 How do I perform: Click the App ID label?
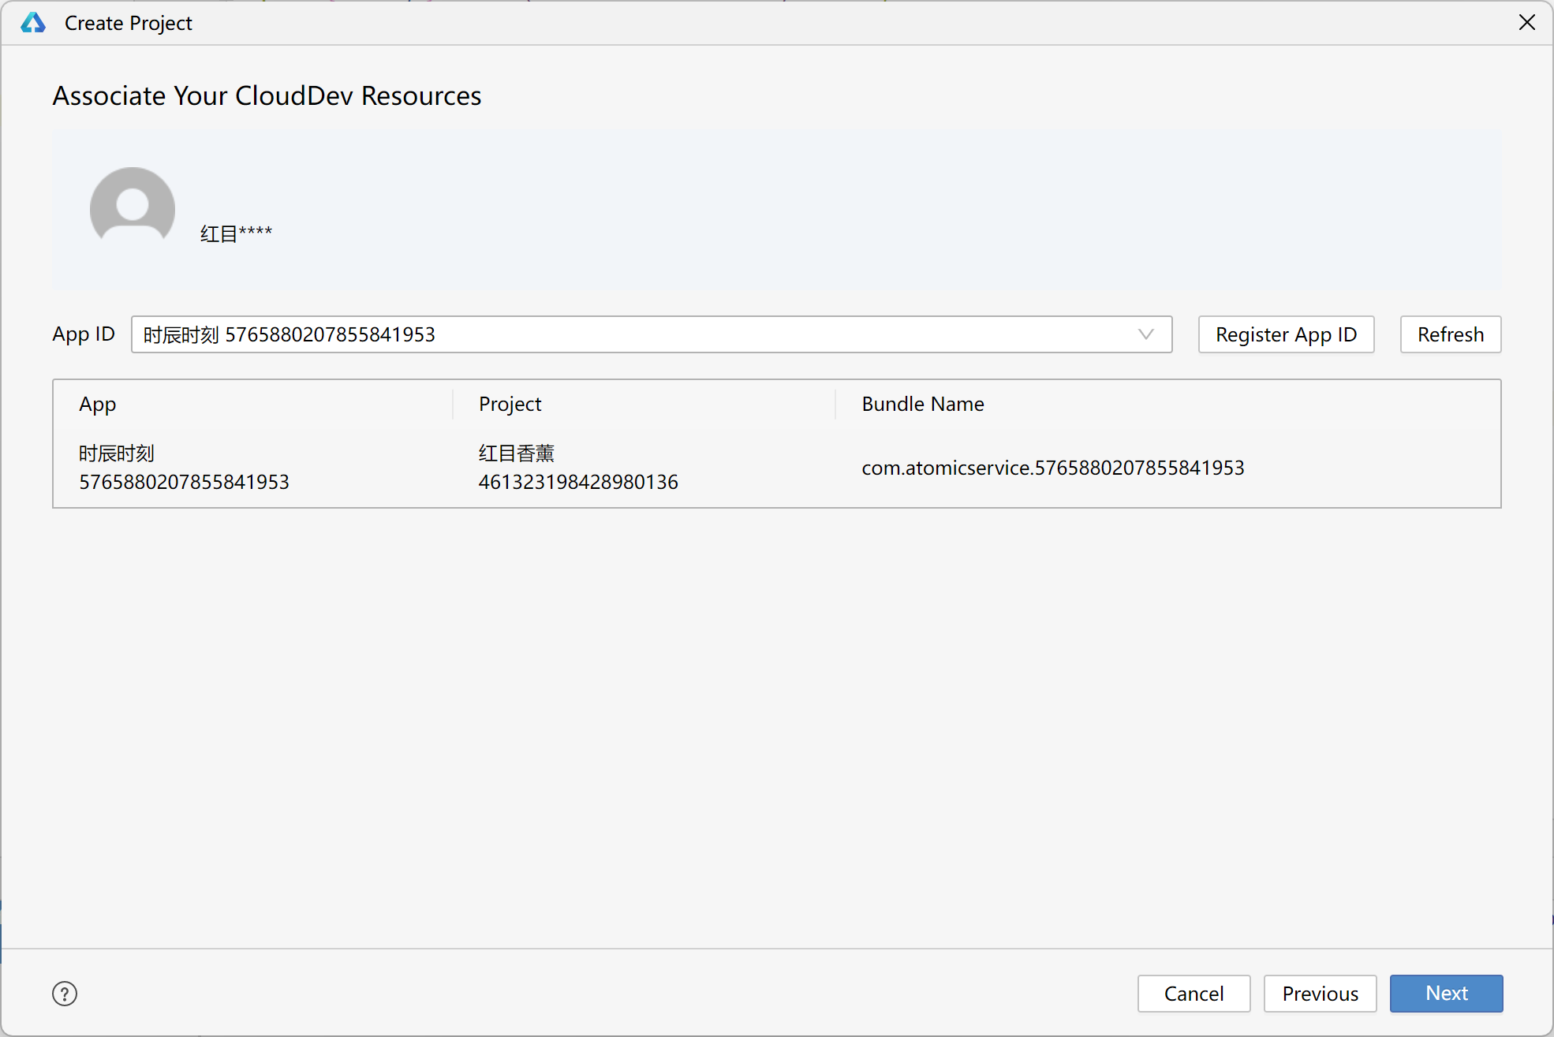(84, 334)
